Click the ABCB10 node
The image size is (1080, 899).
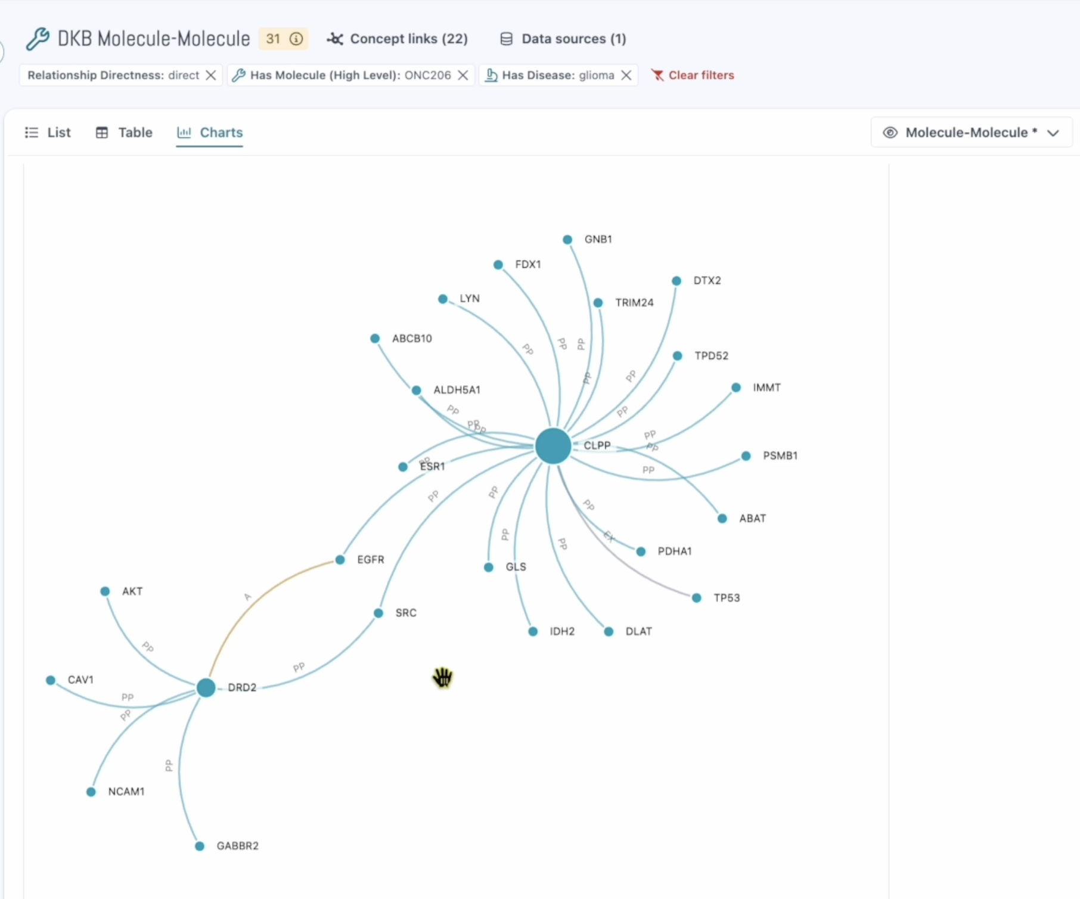click(x=375, y=339)
